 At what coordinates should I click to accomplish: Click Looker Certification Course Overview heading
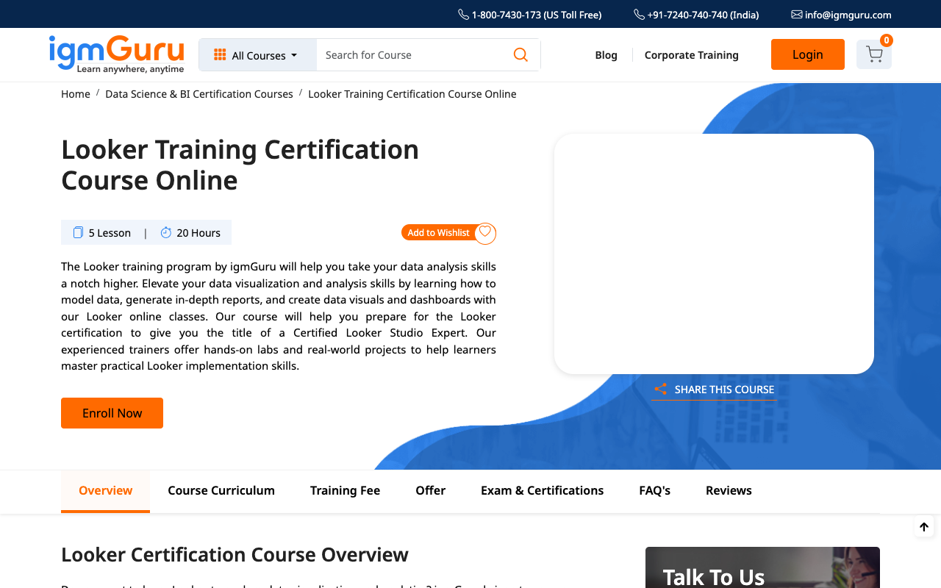click(x=235, y=554)
